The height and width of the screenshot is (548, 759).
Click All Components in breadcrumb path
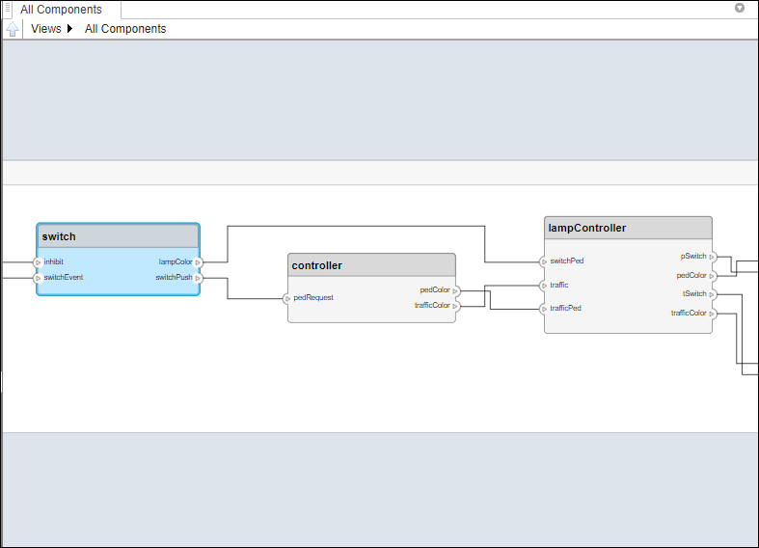coord(125,29)
